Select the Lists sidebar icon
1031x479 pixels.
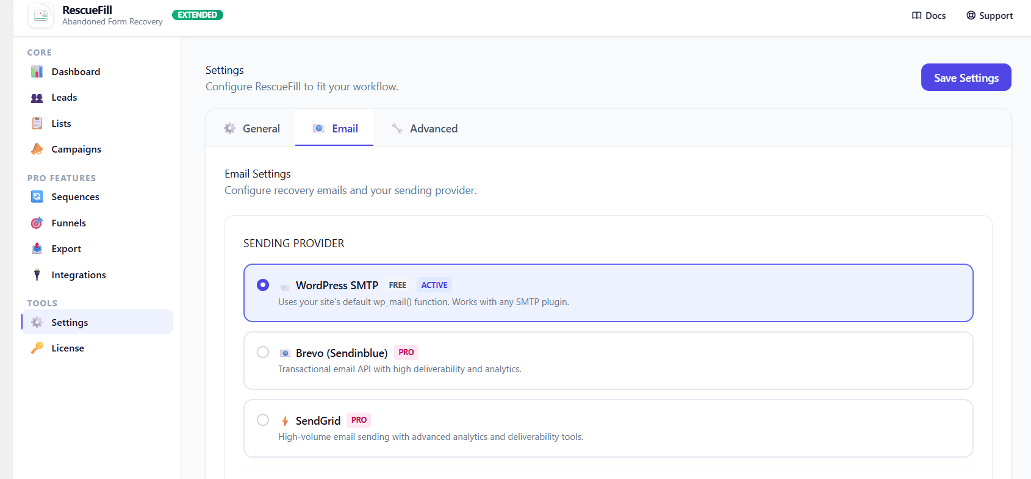37,123
